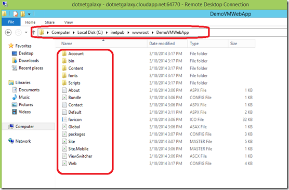The height and width of the screenshot is (190, 289).
Task: Select the favicon ICO file icon
Action: (64, 119)
